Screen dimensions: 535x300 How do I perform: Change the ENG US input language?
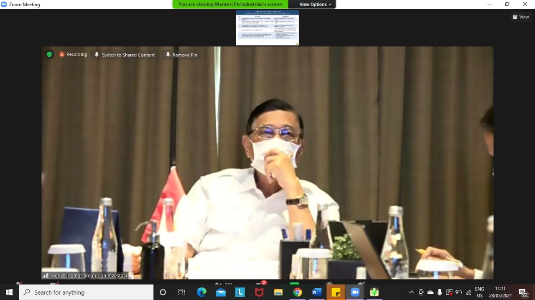pyautogui.click(x=479, y=292)
